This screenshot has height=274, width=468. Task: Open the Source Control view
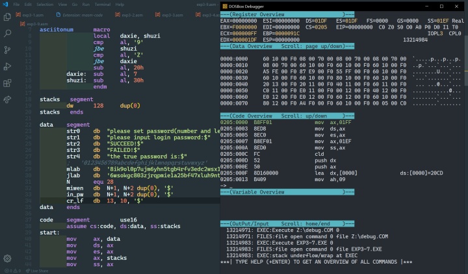coord(7,50)
